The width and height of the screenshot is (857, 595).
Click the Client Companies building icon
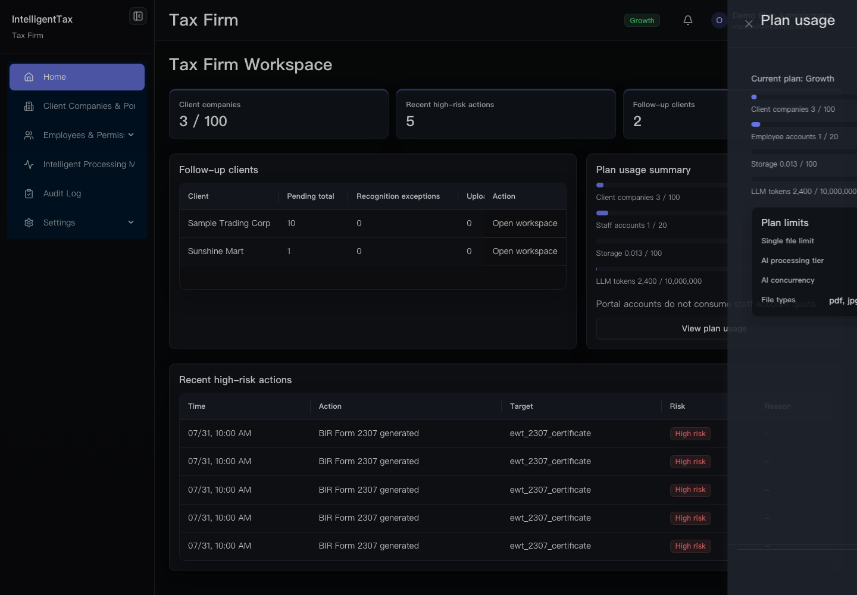click(29, 106)
